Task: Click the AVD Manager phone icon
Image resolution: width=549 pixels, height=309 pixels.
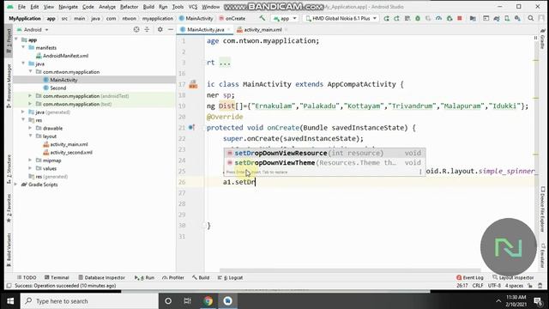Action: [507, 18]
